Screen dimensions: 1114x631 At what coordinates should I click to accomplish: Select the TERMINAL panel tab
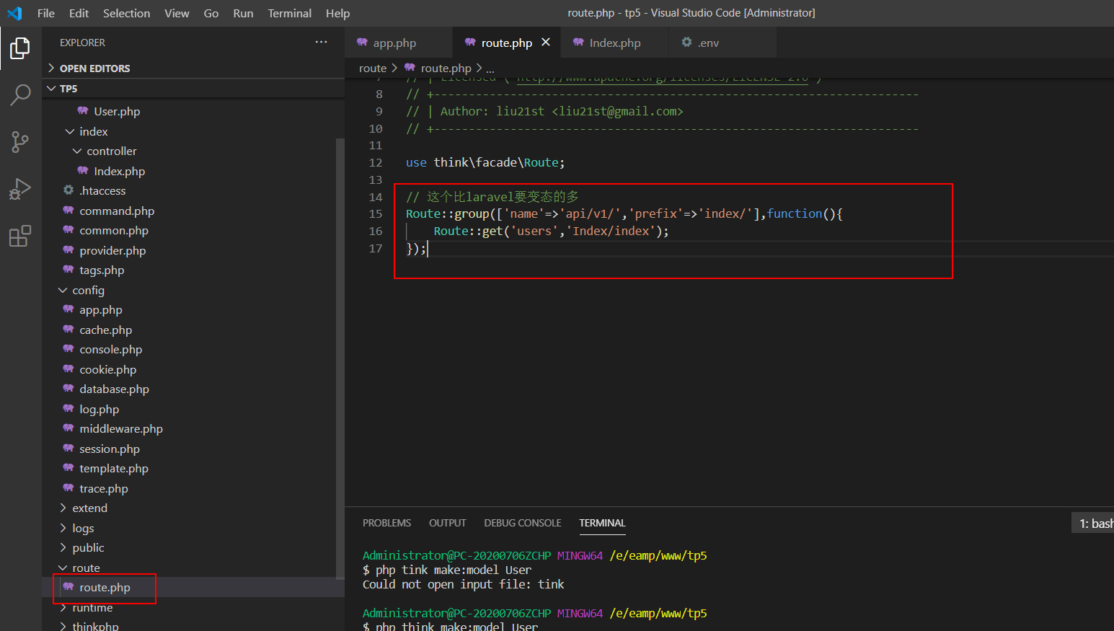[x=602, y=523]
